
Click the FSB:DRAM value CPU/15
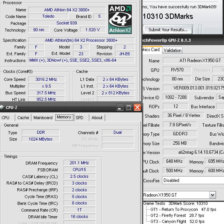(x=79, y=170)
